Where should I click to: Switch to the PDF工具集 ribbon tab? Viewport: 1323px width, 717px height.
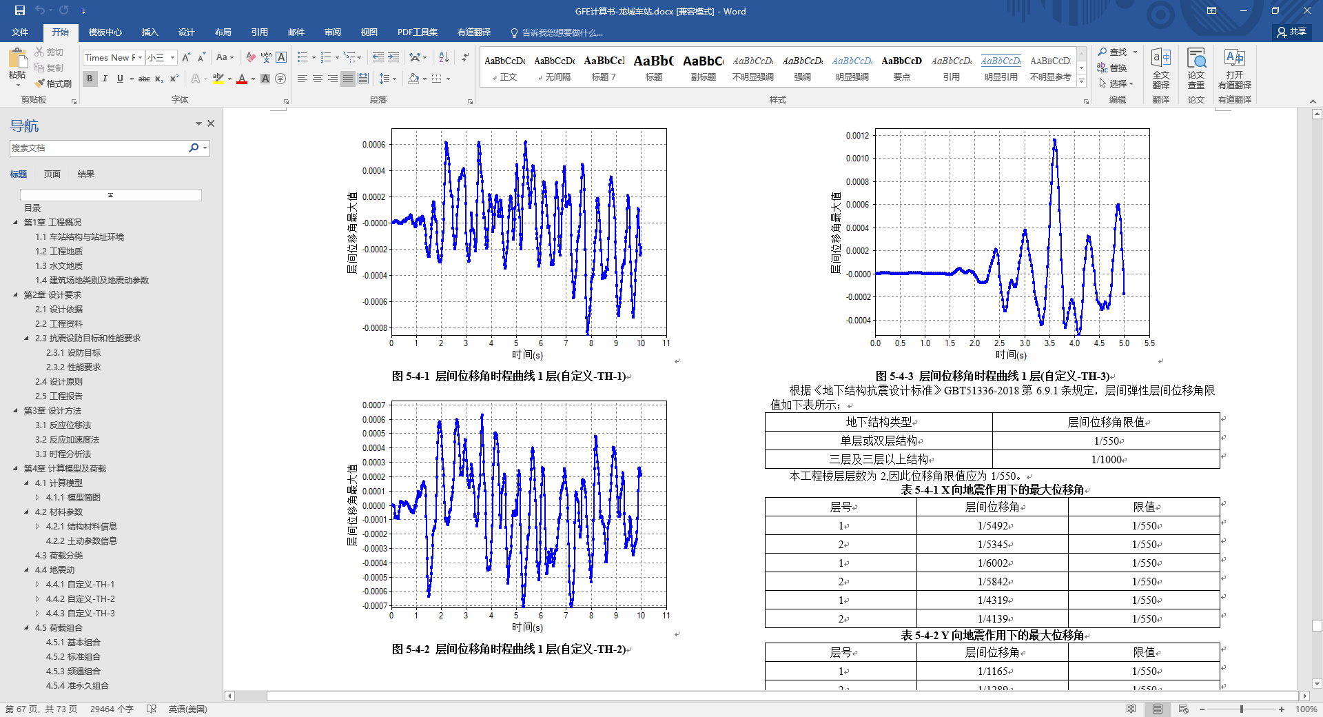pyautogui.click(x=417, y=32)
